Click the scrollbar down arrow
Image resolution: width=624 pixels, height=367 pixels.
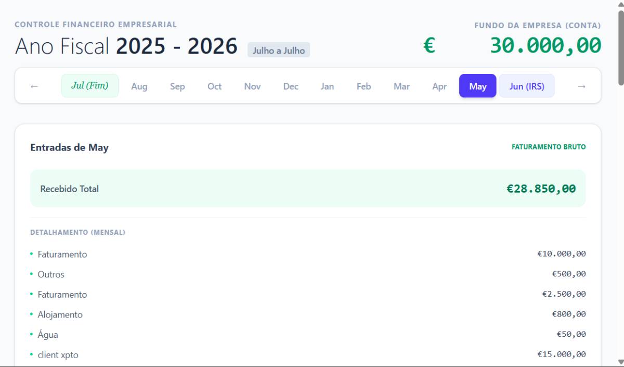(620, 362)
